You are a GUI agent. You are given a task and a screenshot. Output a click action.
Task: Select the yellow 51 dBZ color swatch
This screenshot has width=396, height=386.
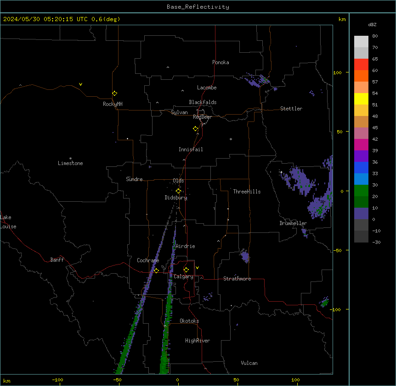(361, 99)
